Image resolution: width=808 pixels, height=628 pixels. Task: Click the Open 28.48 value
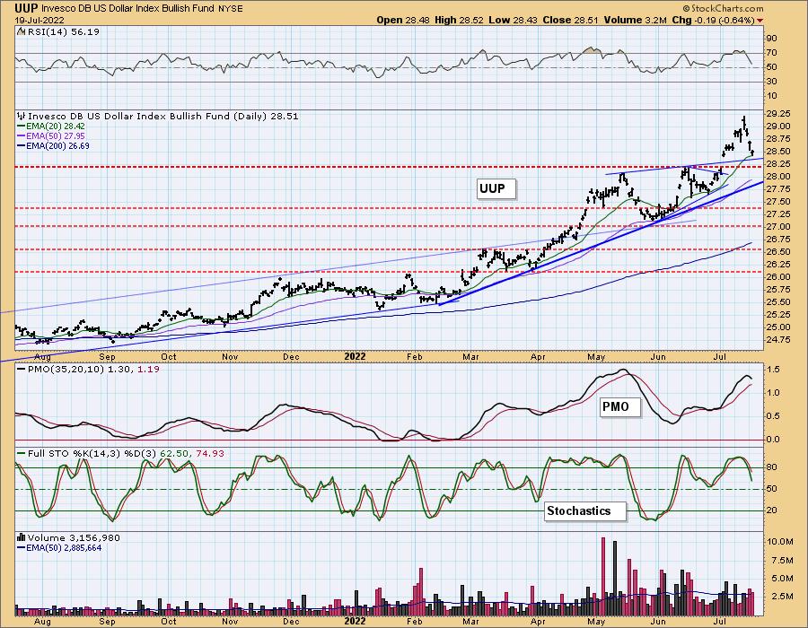[x=403, y=20]
